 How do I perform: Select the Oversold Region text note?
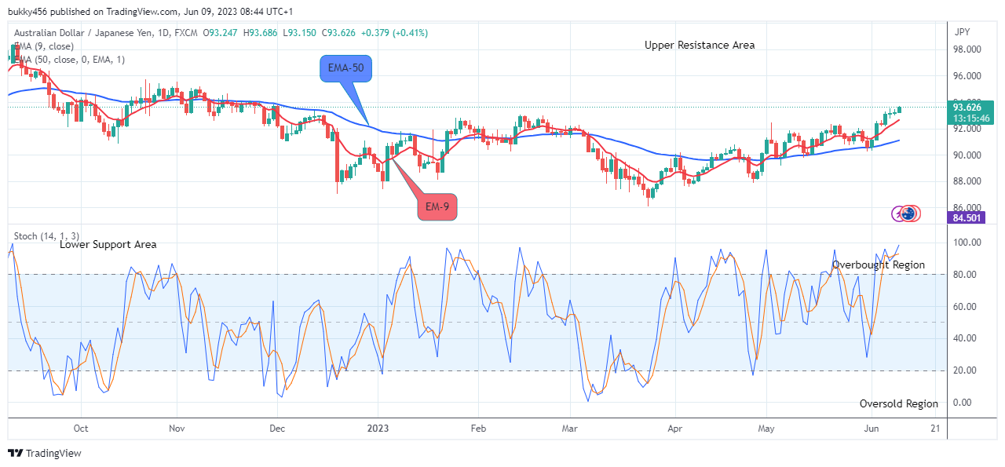pyautogui.click(x=899, y=403)
